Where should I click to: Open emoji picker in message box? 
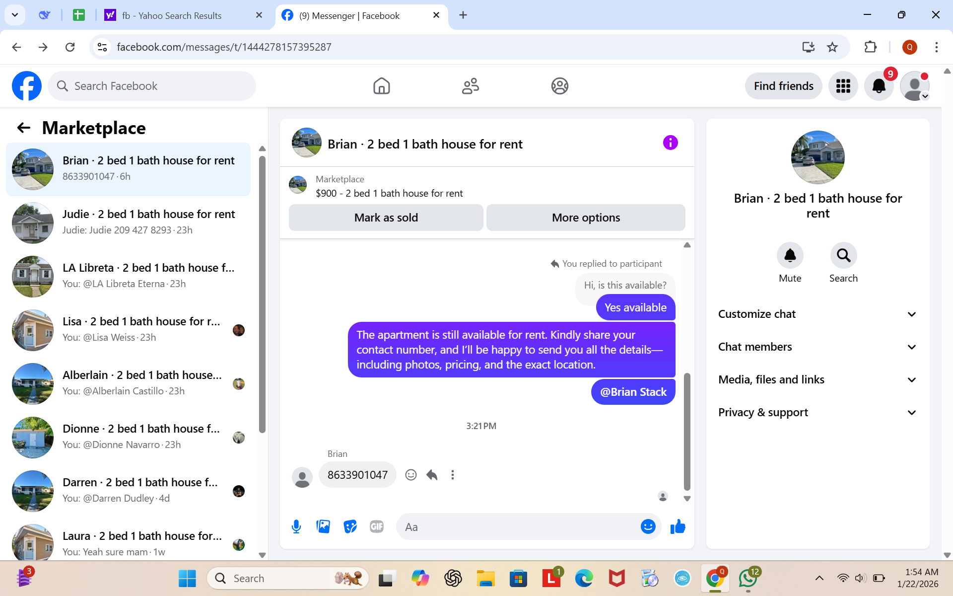tap(648, 526)
